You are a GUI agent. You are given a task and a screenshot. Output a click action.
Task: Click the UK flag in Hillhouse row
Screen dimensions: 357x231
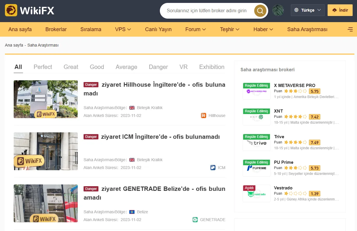[132, 108]
